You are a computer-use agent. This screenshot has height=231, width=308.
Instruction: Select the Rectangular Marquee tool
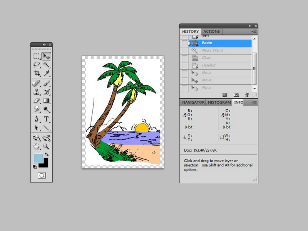[x=36, y=56]
